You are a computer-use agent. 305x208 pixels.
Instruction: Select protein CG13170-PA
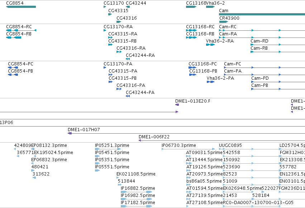118,64
